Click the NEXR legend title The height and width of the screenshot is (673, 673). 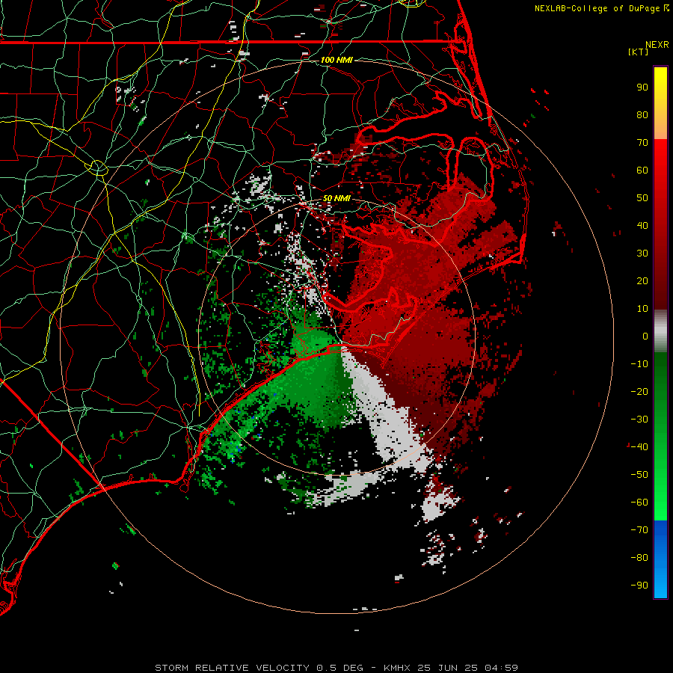pyautogui.click(x=657, y=45)
